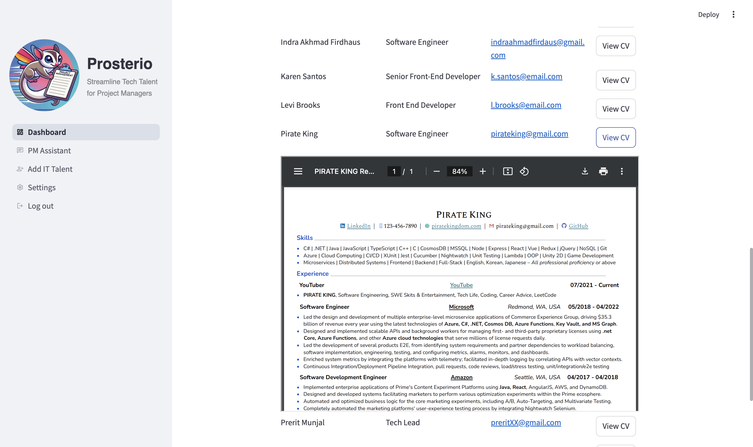Zoom in the PDF viewer
This screenshot has height=447, width=753.
483,171
